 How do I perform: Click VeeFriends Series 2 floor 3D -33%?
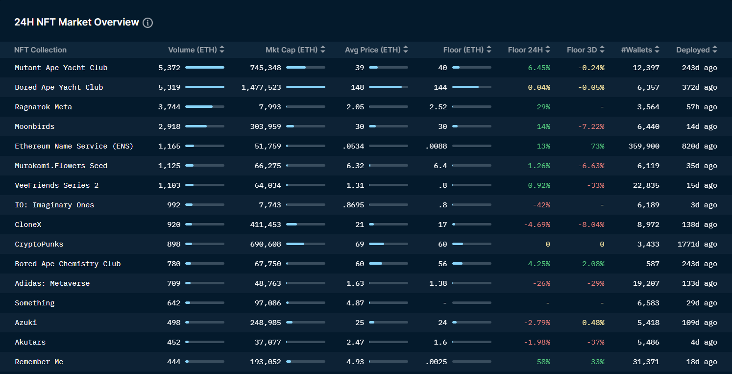(595, 185)
